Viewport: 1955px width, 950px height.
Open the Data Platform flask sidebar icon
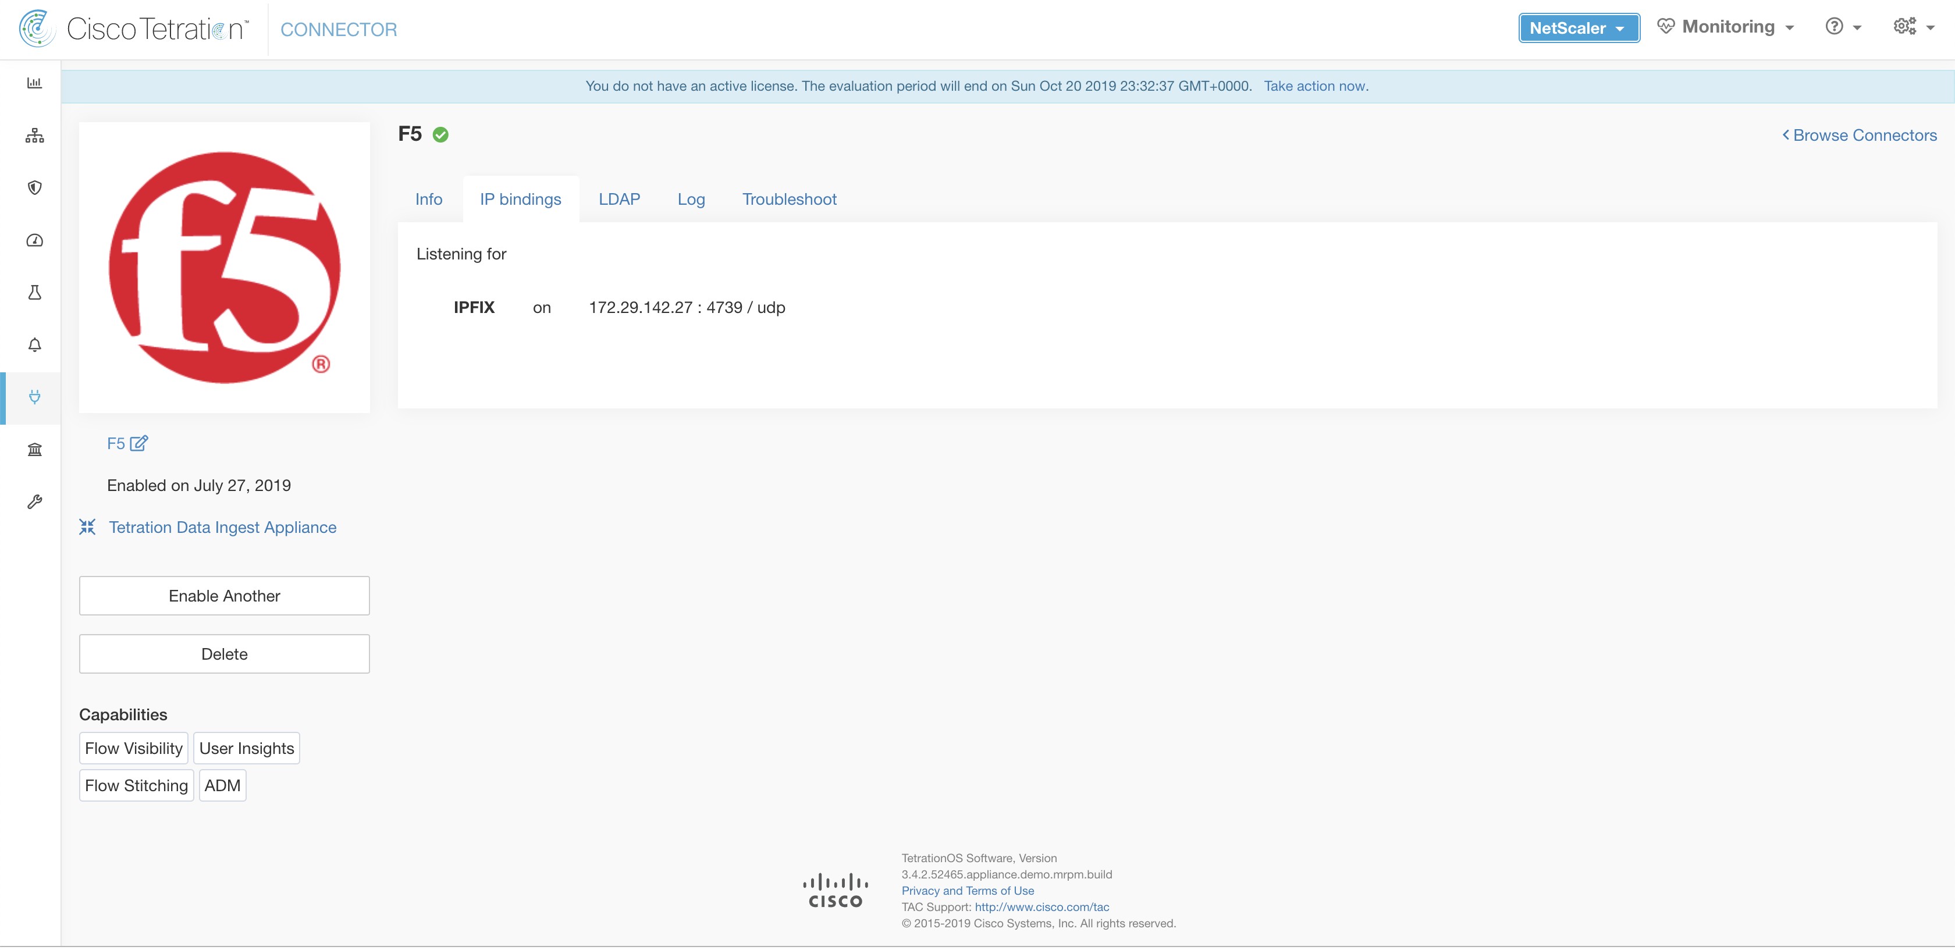34,292
